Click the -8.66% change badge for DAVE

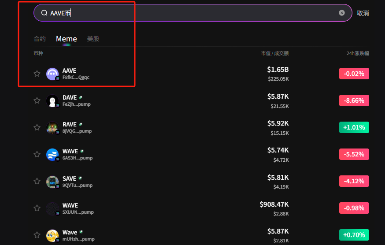coord(354,100)
